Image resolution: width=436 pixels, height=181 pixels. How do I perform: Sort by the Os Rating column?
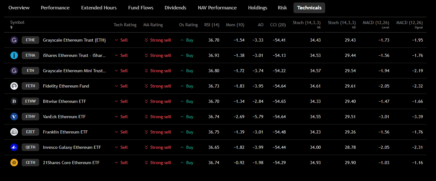point(188,25)
